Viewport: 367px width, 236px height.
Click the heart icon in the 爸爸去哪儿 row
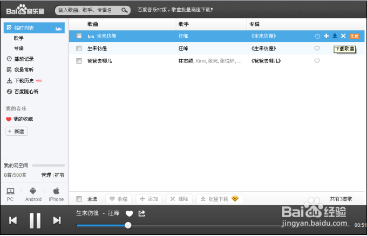pos(317,61)
